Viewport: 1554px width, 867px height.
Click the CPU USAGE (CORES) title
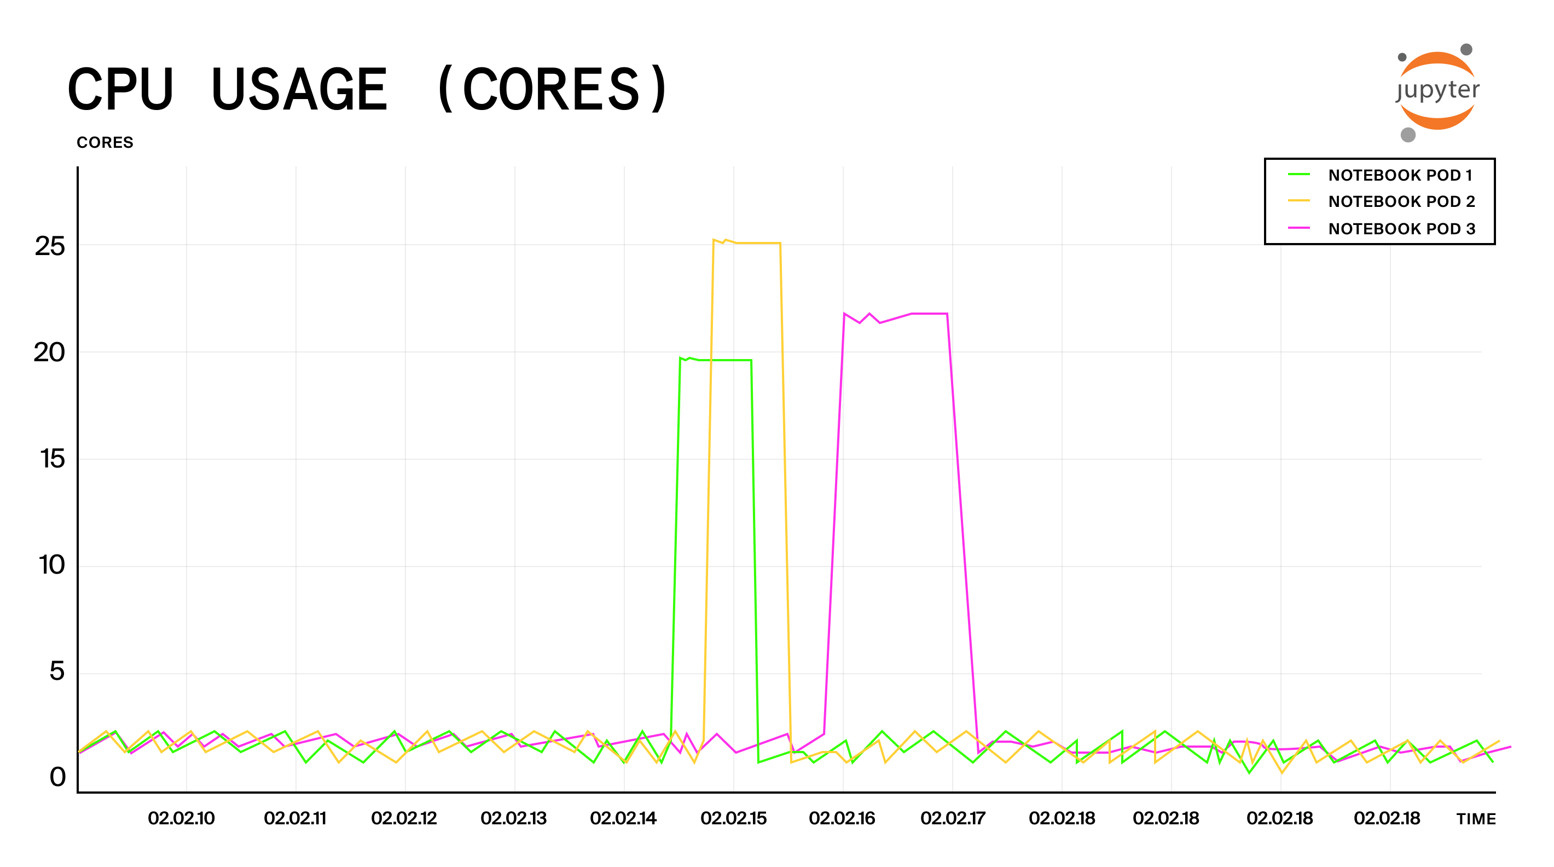click(368, 89)
